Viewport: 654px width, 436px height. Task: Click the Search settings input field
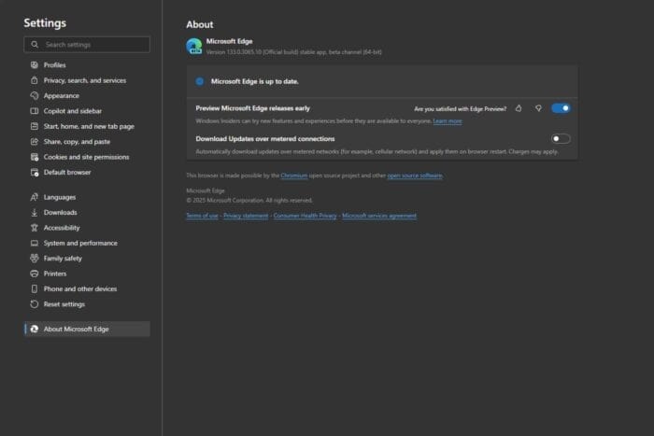92,44
